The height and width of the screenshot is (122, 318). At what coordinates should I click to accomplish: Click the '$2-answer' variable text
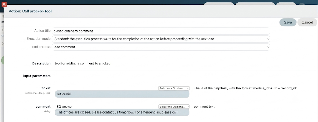point(65,107)
